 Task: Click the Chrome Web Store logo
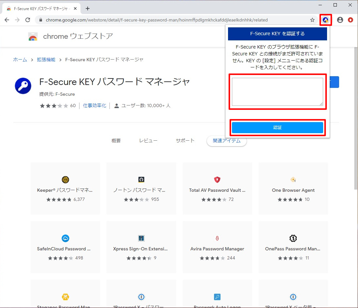33,36
